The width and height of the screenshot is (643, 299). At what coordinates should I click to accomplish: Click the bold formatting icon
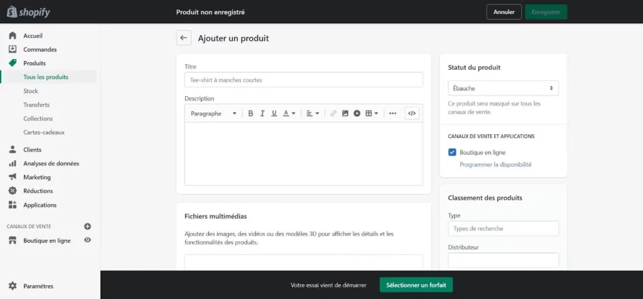[251, 114]
